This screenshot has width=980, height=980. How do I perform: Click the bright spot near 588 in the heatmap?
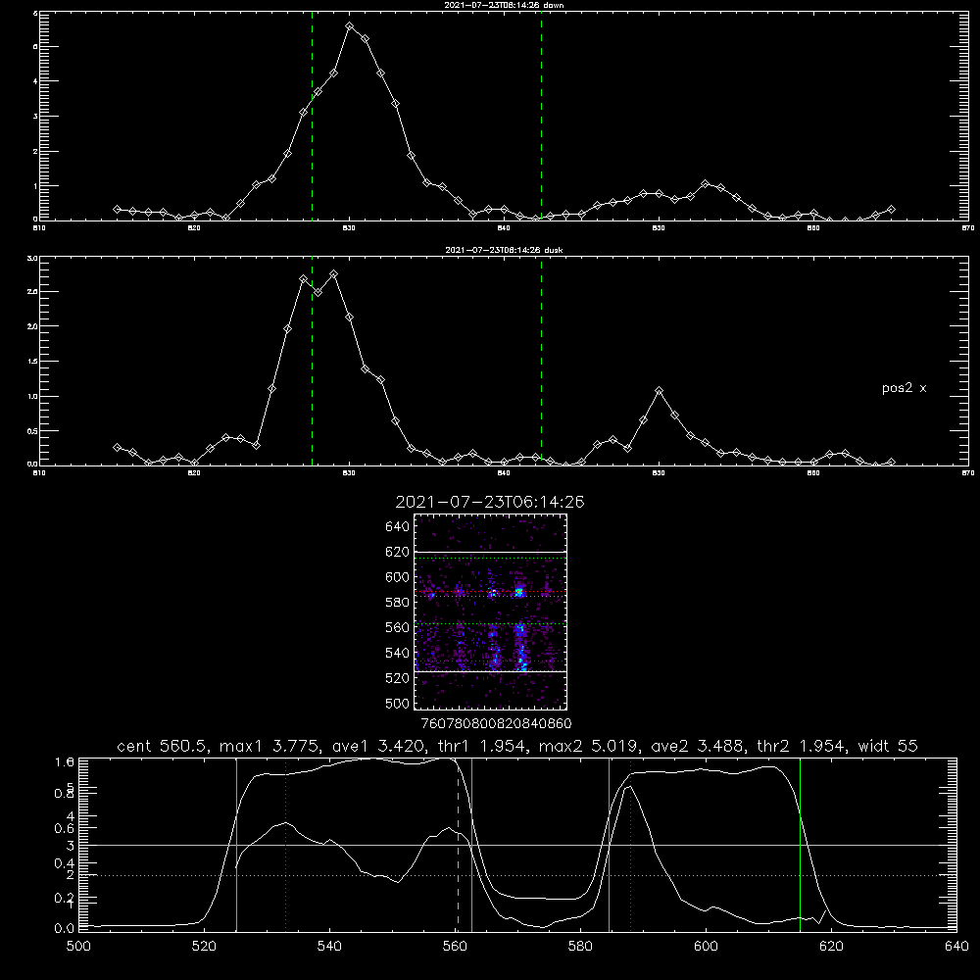pos(518,591)
